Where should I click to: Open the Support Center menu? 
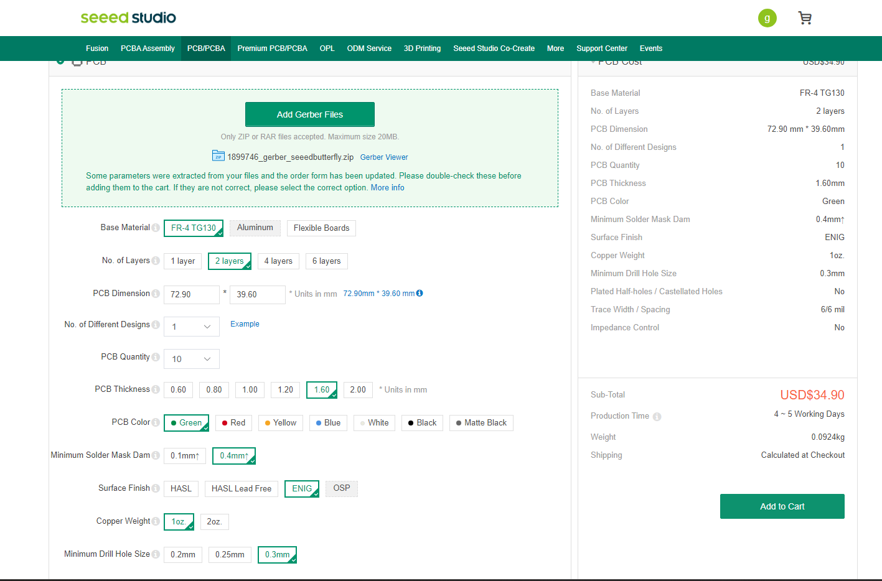pos(601,48)
